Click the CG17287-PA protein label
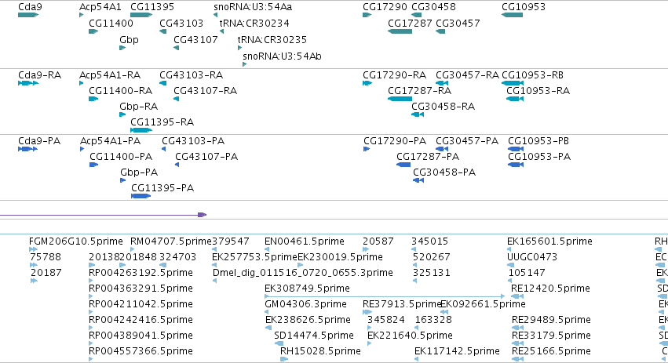Image resolution: width=668 pixels, height=363 pixels. coord(428,157)
